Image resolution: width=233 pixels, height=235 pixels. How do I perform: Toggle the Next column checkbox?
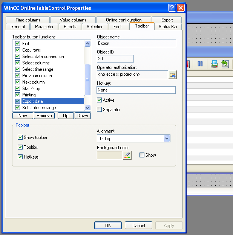pos(18,82)
